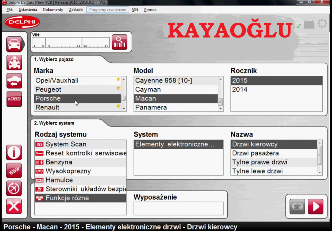Image resolution: width=332 pixels, height=231 pixels.
Task: Open the Ustawienia menu
Action: coord(28,10)
